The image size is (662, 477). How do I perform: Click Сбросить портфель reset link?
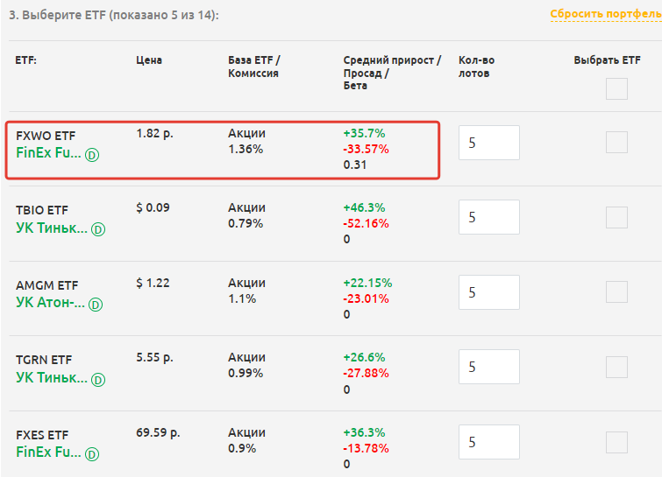[605, 15]
